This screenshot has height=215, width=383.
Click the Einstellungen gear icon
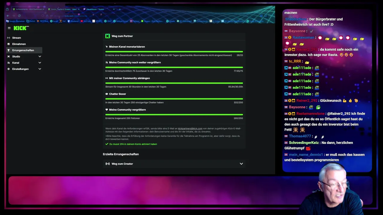(9, 69)
